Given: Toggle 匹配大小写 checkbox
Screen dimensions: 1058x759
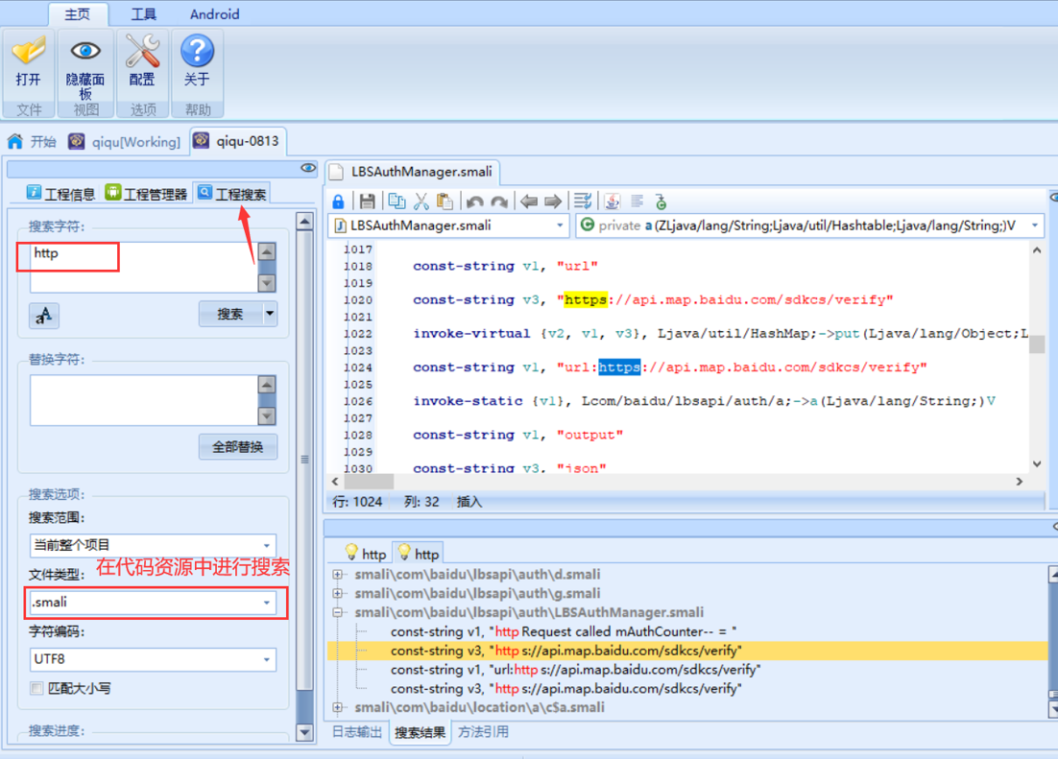Looking at the screenshot, I should click(x=37, y=688).
